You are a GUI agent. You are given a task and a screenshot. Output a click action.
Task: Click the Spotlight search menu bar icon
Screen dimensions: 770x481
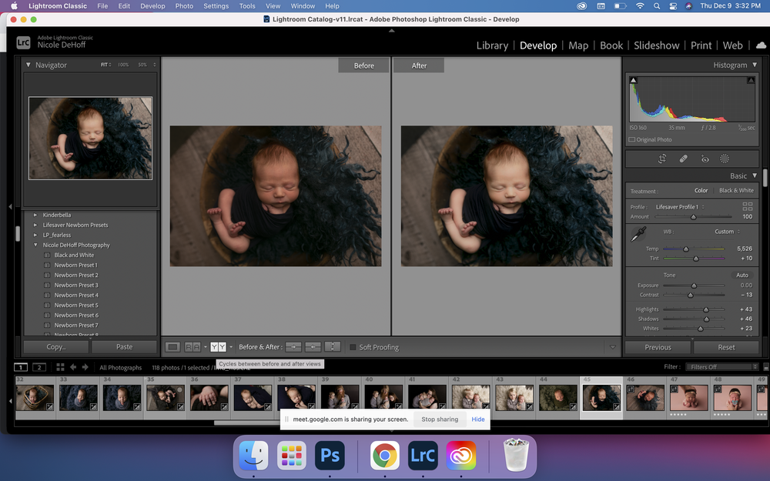[x=657, y=6]
